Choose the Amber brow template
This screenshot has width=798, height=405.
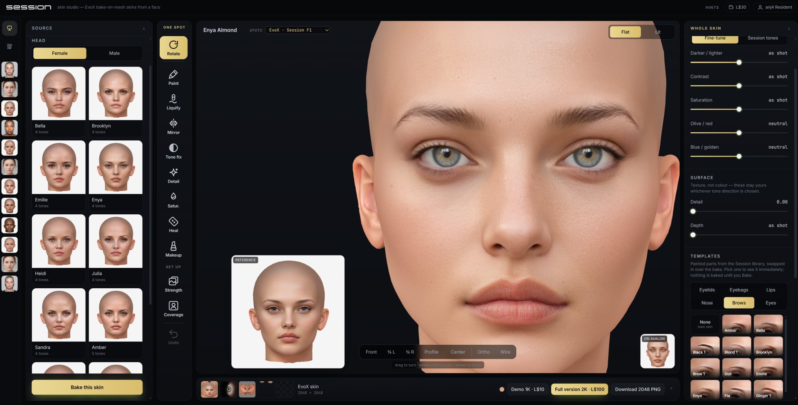736,324
